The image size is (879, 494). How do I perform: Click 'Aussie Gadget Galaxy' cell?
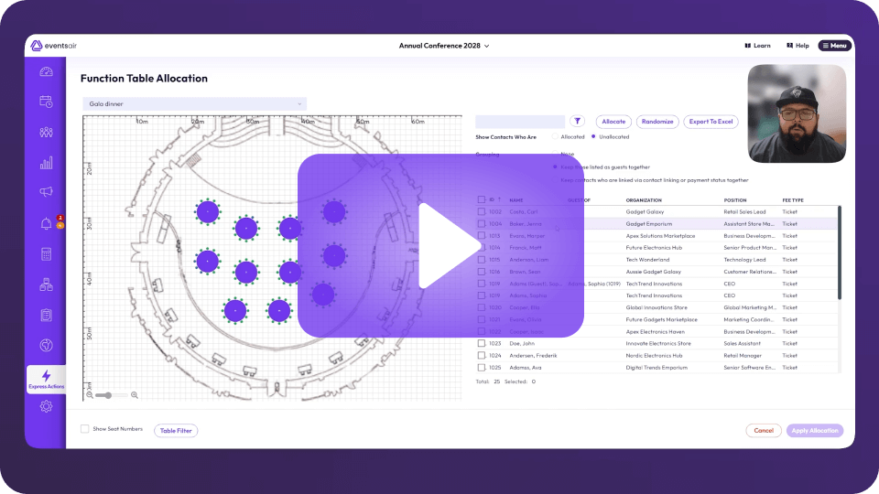(x=653, y=272)
